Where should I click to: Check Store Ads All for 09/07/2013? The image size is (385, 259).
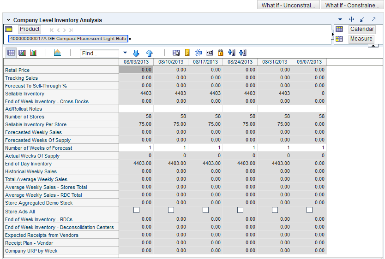click(309, 210)
